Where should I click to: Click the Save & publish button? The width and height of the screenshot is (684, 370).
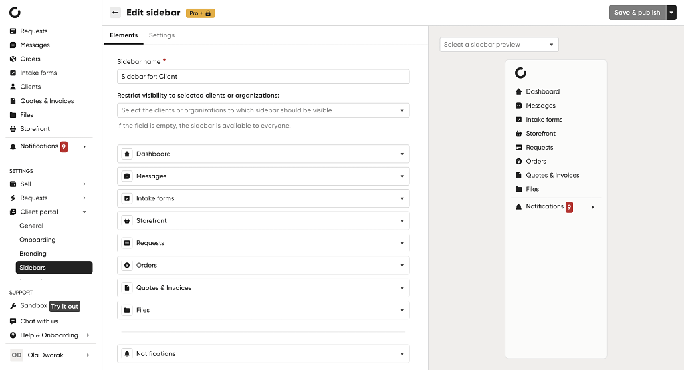pos(637,13)
